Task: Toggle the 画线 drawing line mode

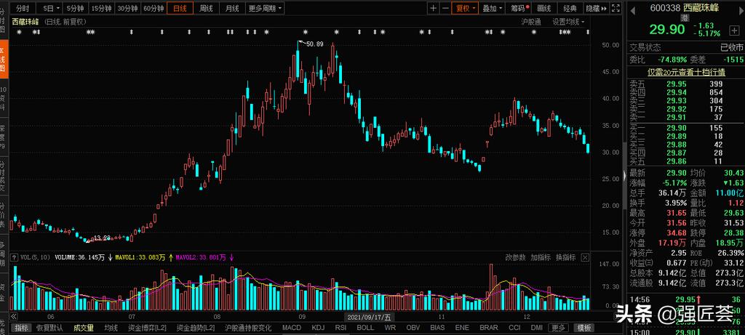Action: tap(543, 9)
